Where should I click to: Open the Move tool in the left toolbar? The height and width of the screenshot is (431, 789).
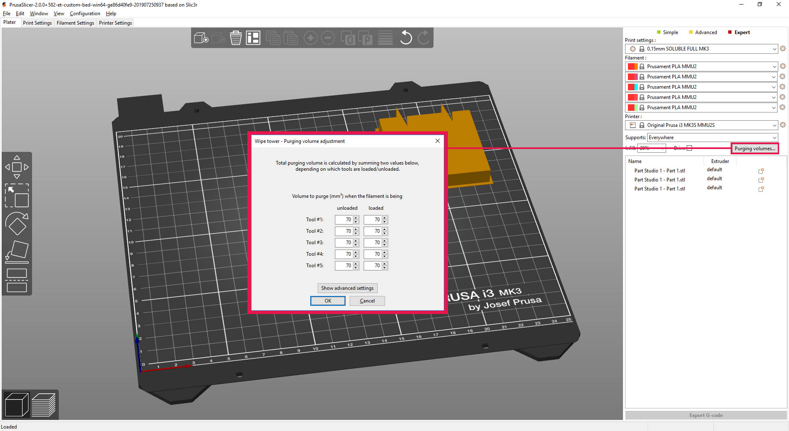[x=17, y=167]
